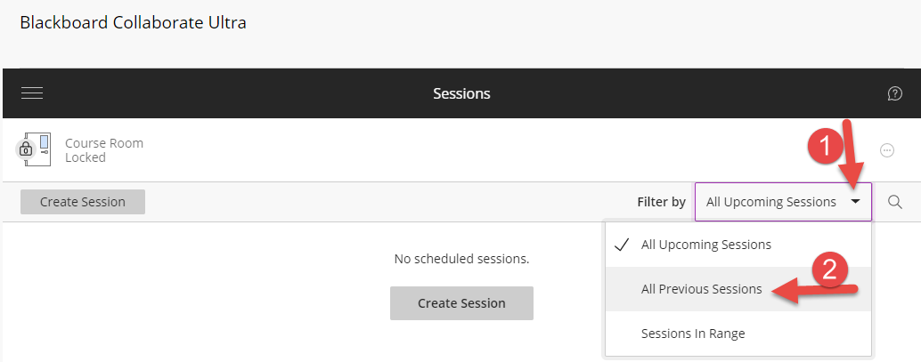Click the search sessions magnifier icon
Image resolution: width=921 pixels, height=362 pixels.
[895, 202]
